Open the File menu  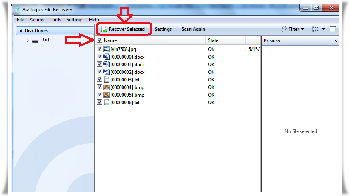(20, 20)
